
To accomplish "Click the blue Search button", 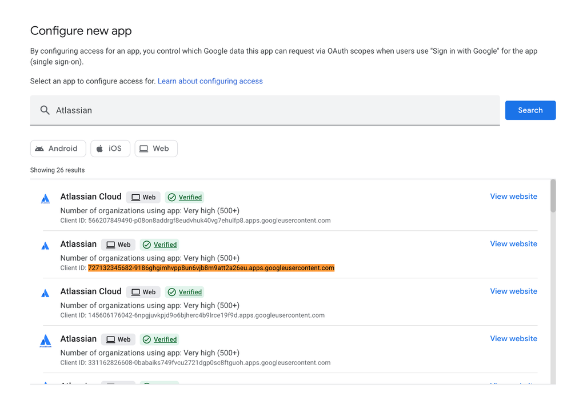I will (530, 110).
